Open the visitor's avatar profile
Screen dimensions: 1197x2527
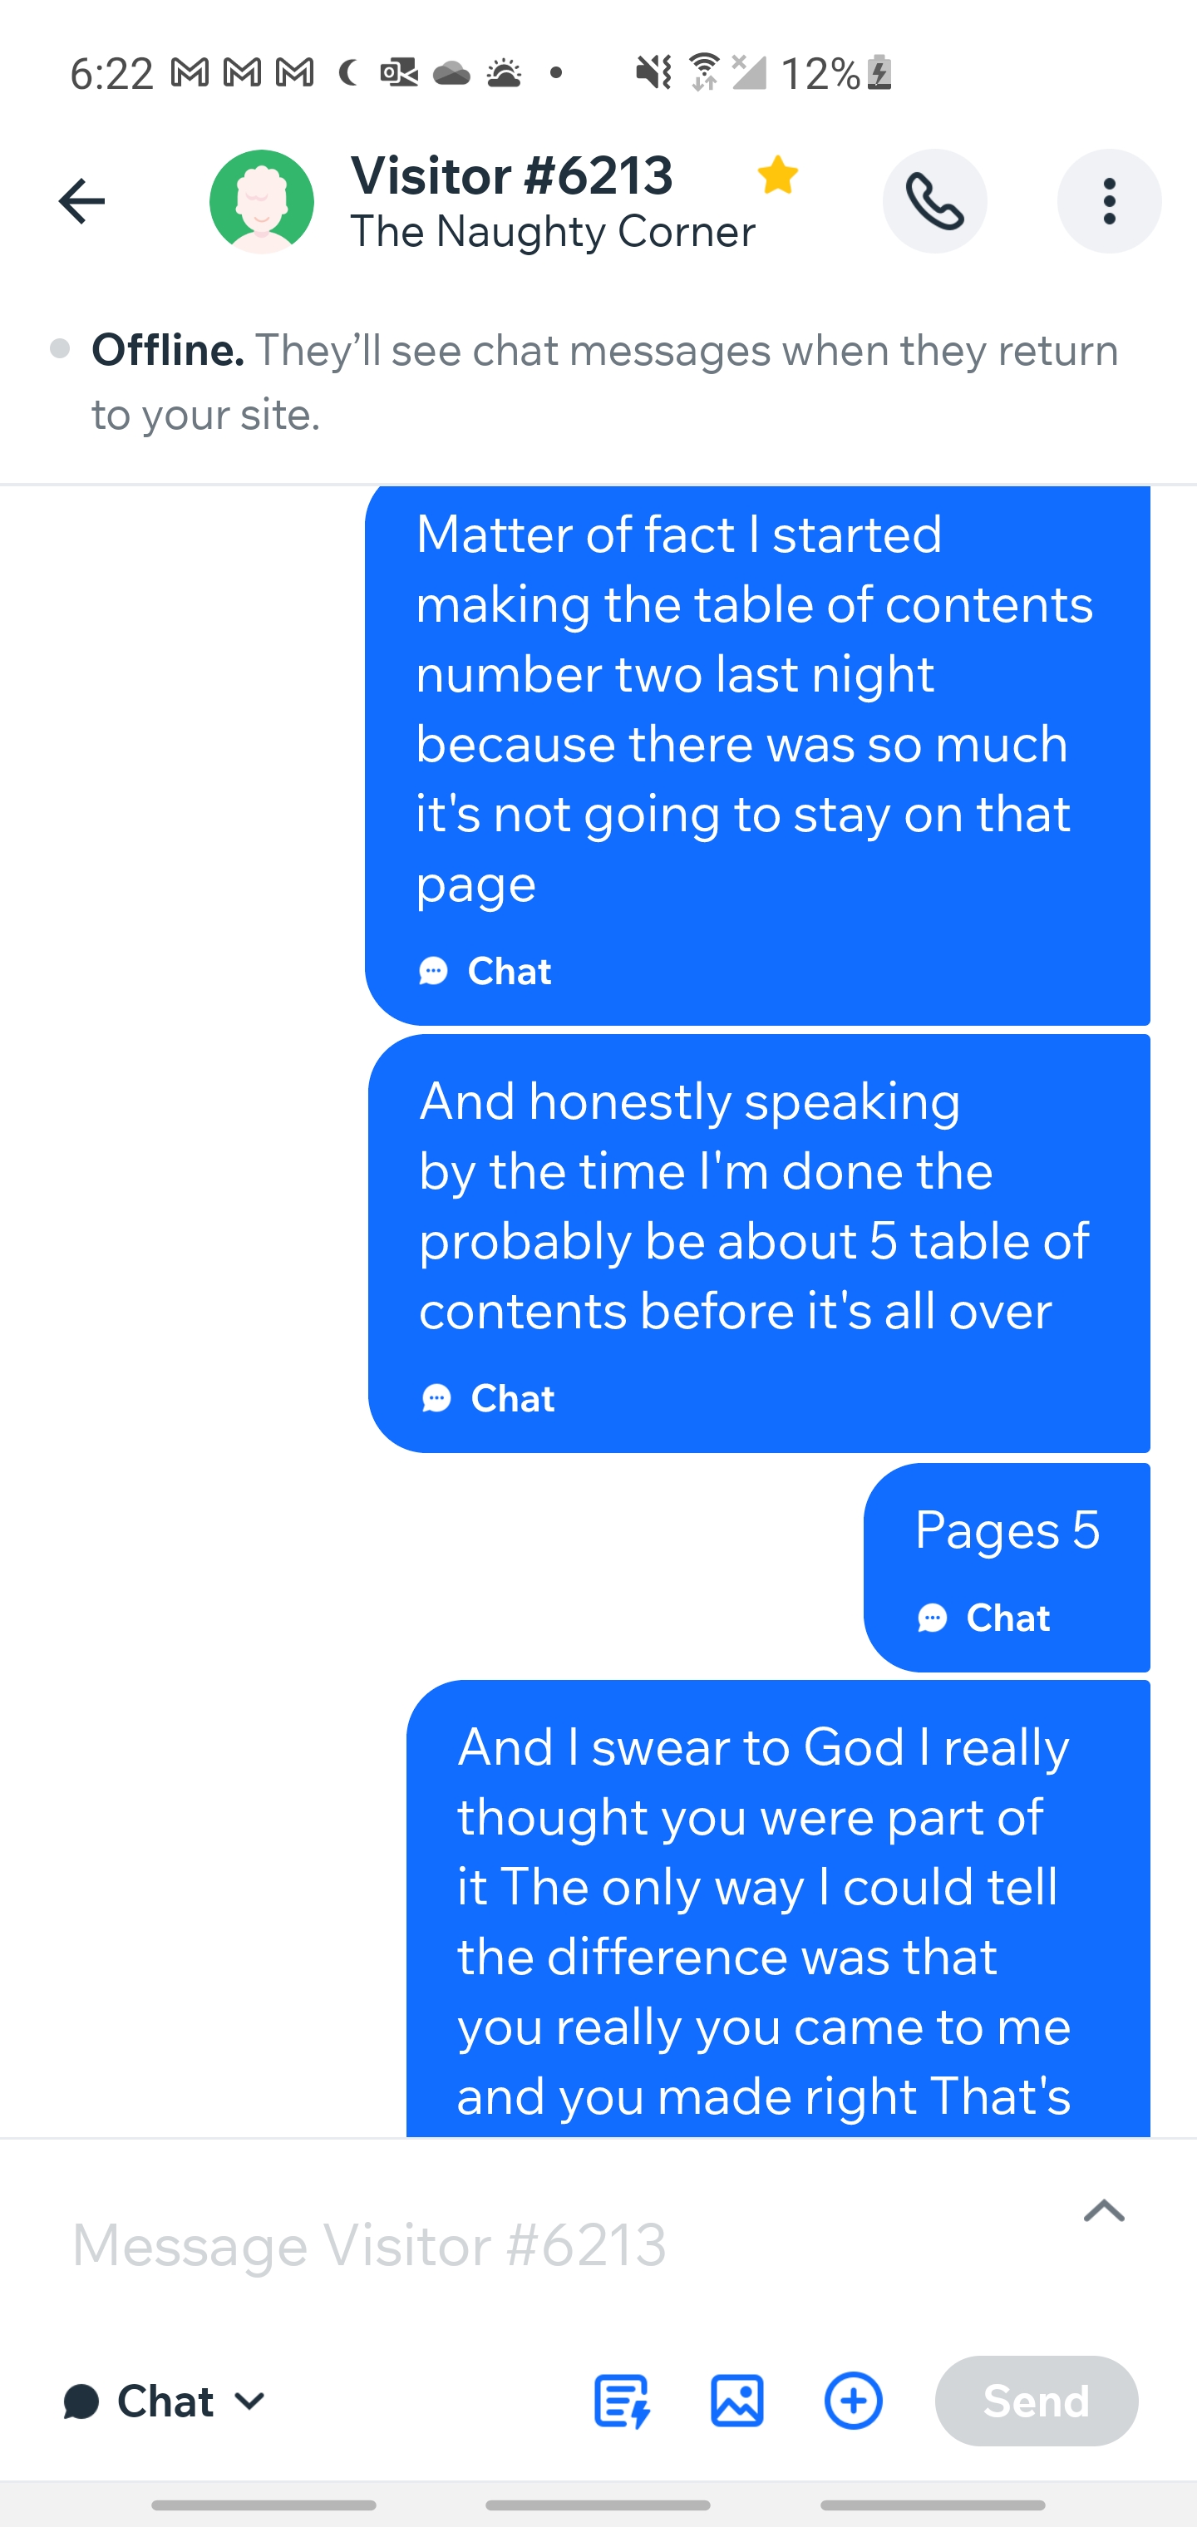click(262, 201)
